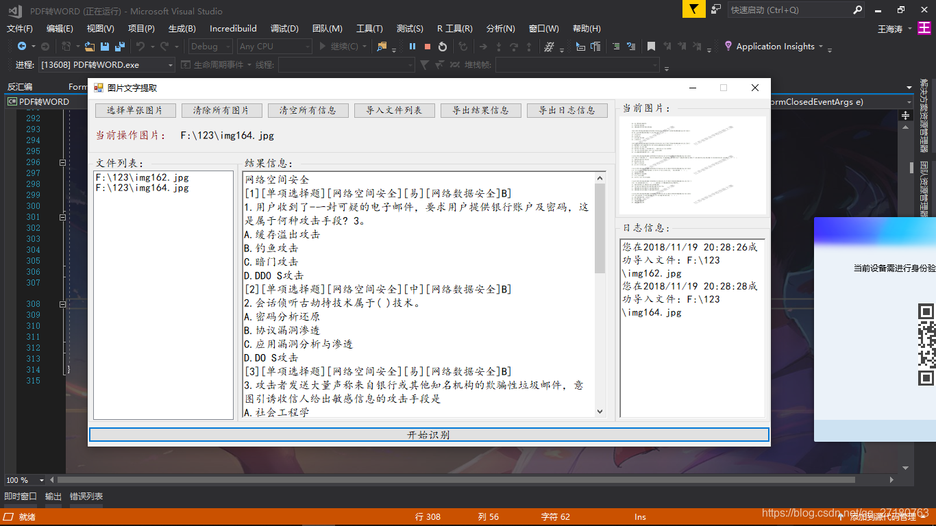Switch to the 反汇编 tab
This screenshot has width=936, height=526.
[x=20, y=87]
